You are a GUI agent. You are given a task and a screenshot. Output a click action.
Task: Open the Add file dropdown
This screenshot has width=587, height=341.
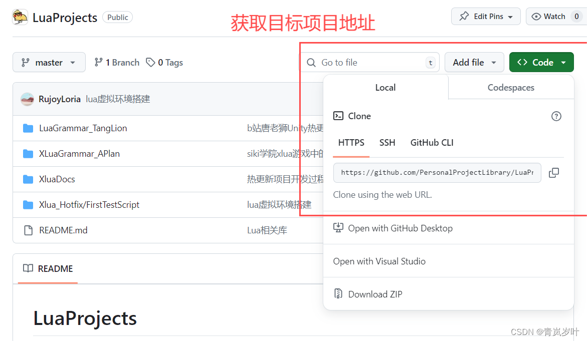(x=474, y=63)
